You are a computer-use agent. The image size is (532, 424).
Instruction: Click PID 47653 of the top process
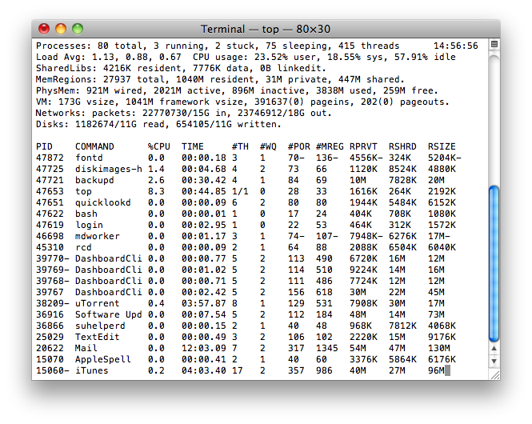pyautogui.click(x=50, y=191)
